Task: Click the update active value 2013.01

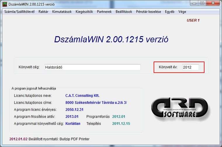Action: coord(72,117)
